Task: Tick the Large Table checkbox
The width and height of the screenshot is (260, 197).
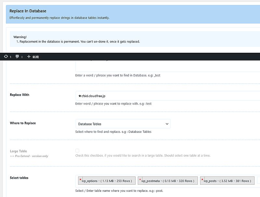Action: click(77, 150)
